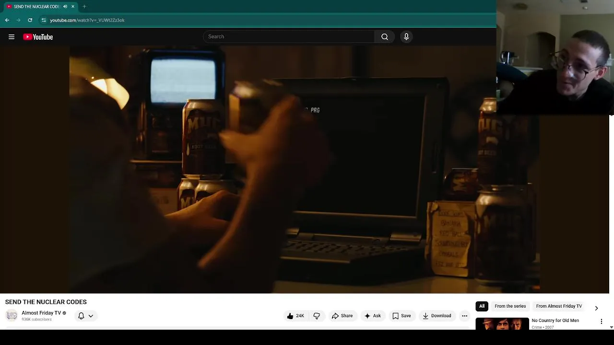The width and height of the screenshot is (614, 345).
Task: Select the All filter chip
Action: tap(482, 306)
